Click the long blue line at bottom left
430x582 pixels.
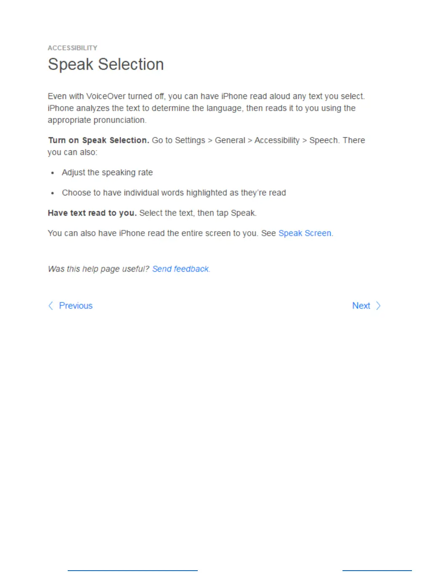(133, 571)
